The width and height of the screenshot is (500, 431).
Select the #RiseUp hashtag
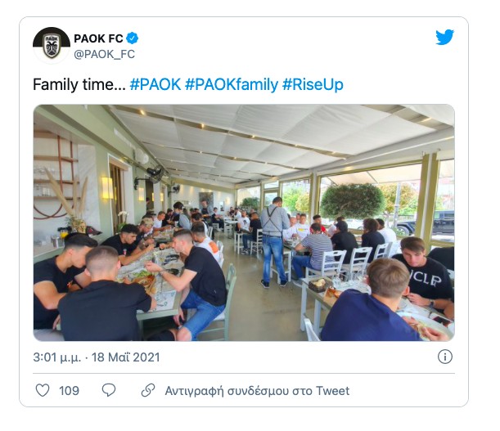tap(313, 85)
